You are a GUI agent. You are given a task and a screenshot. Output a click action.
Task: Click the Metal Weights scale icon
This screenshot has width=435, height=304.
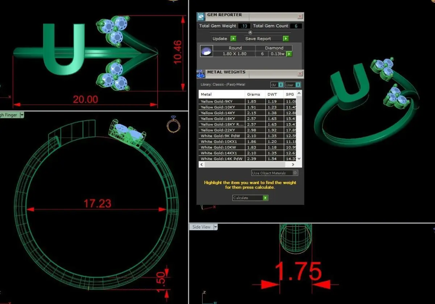click(x=201, y=73)
